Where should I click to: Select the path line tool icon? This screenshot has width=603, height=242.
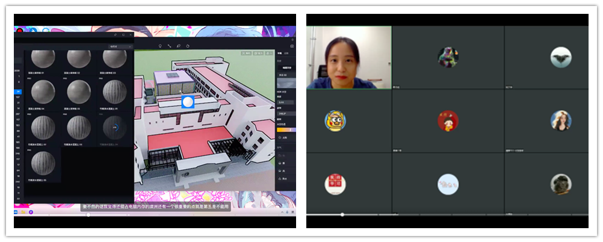[169, 46]
